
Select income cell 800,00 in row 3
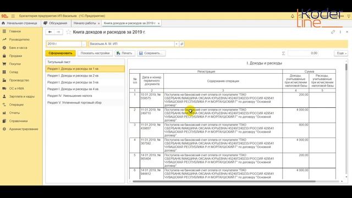(x=296, y=130)
